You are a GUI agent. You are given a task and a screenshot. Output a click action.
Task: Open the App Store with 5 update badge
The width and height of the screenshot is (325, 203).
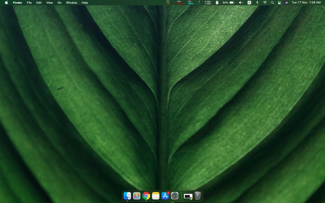click(165, 195)
